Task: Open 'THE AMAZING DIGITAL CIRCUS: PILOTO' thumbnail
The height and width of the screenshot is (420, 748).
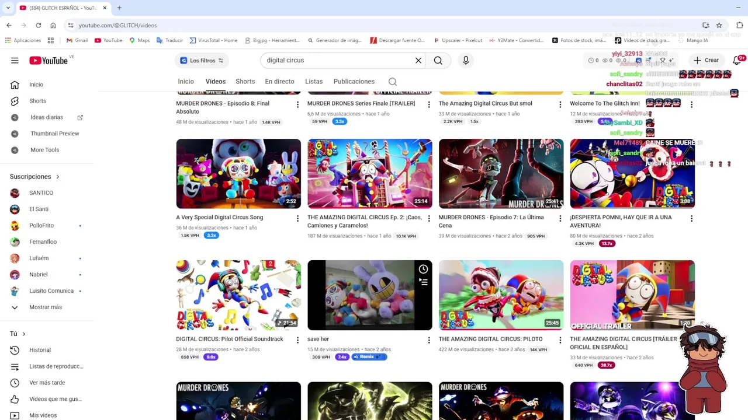Action: [x=501, y=295]
